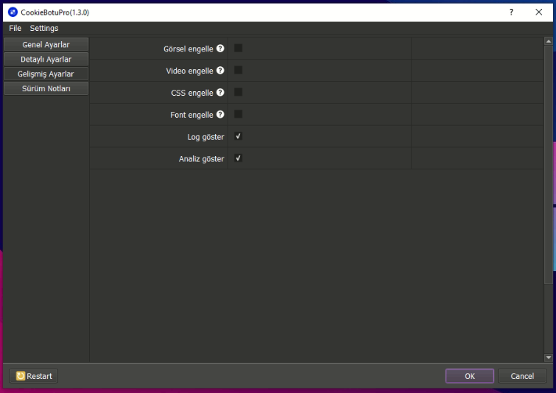This screenshot has width=556, height=393.
Task: Disable the Analiz göster checkbox
Action: tap(239, 159)
